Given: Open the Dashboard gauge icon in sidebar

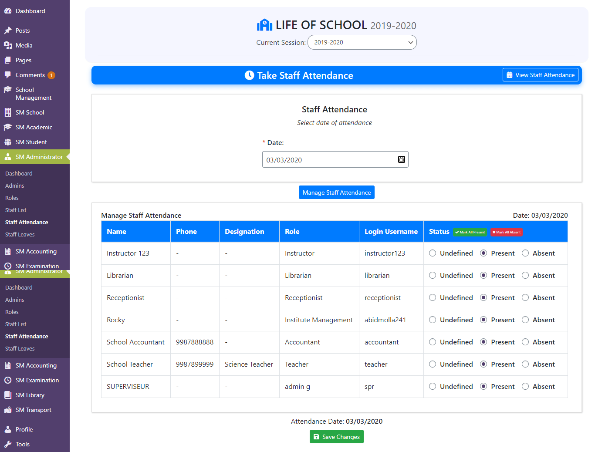Looking at the screenshot, I should pos(8,11).
